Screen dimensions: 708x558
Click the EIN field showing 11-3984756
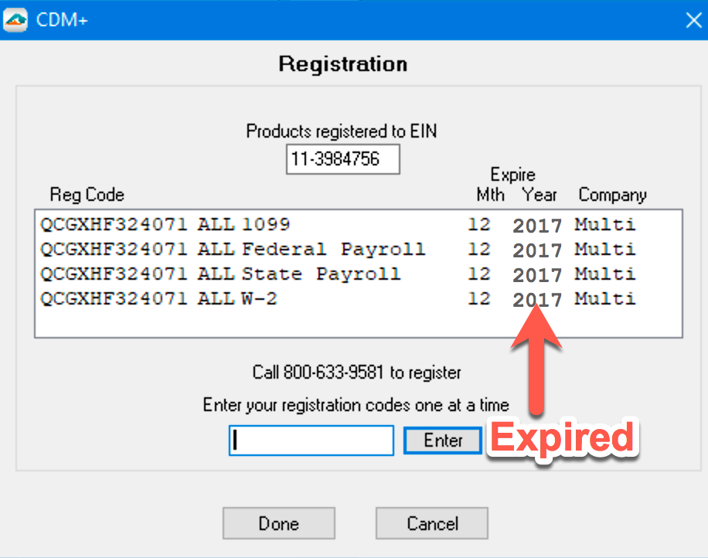(x=342, y=160)
